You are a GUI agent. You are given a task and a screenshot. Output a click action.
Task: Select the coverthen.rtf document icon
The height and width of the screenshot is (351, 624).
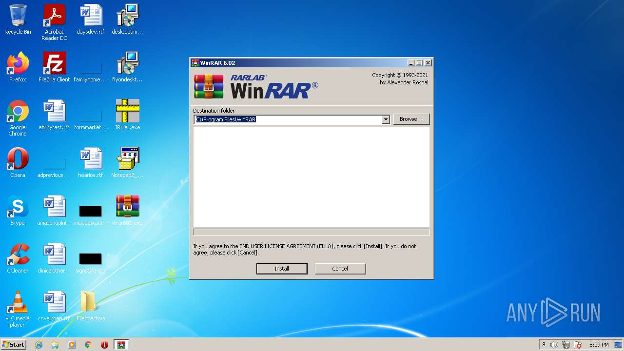[x=54, y=306]
